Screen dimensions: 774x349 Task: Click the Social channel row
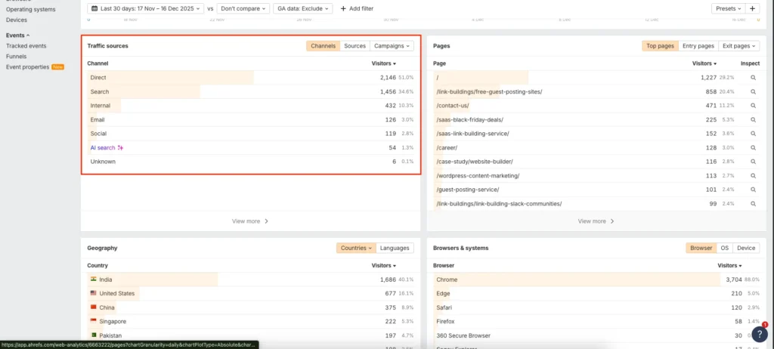pos(251,133)
